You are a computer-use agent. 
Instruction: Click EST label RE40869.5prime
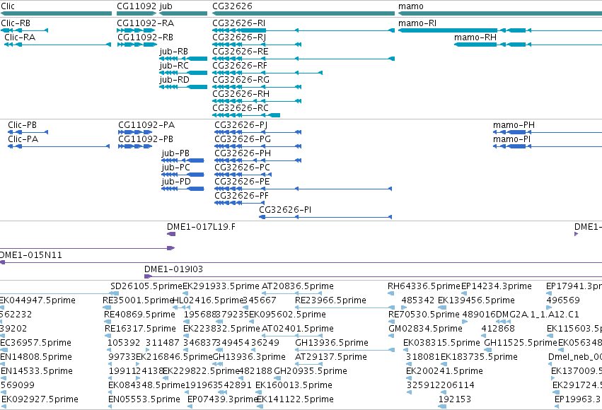click(x=140, y=315)
